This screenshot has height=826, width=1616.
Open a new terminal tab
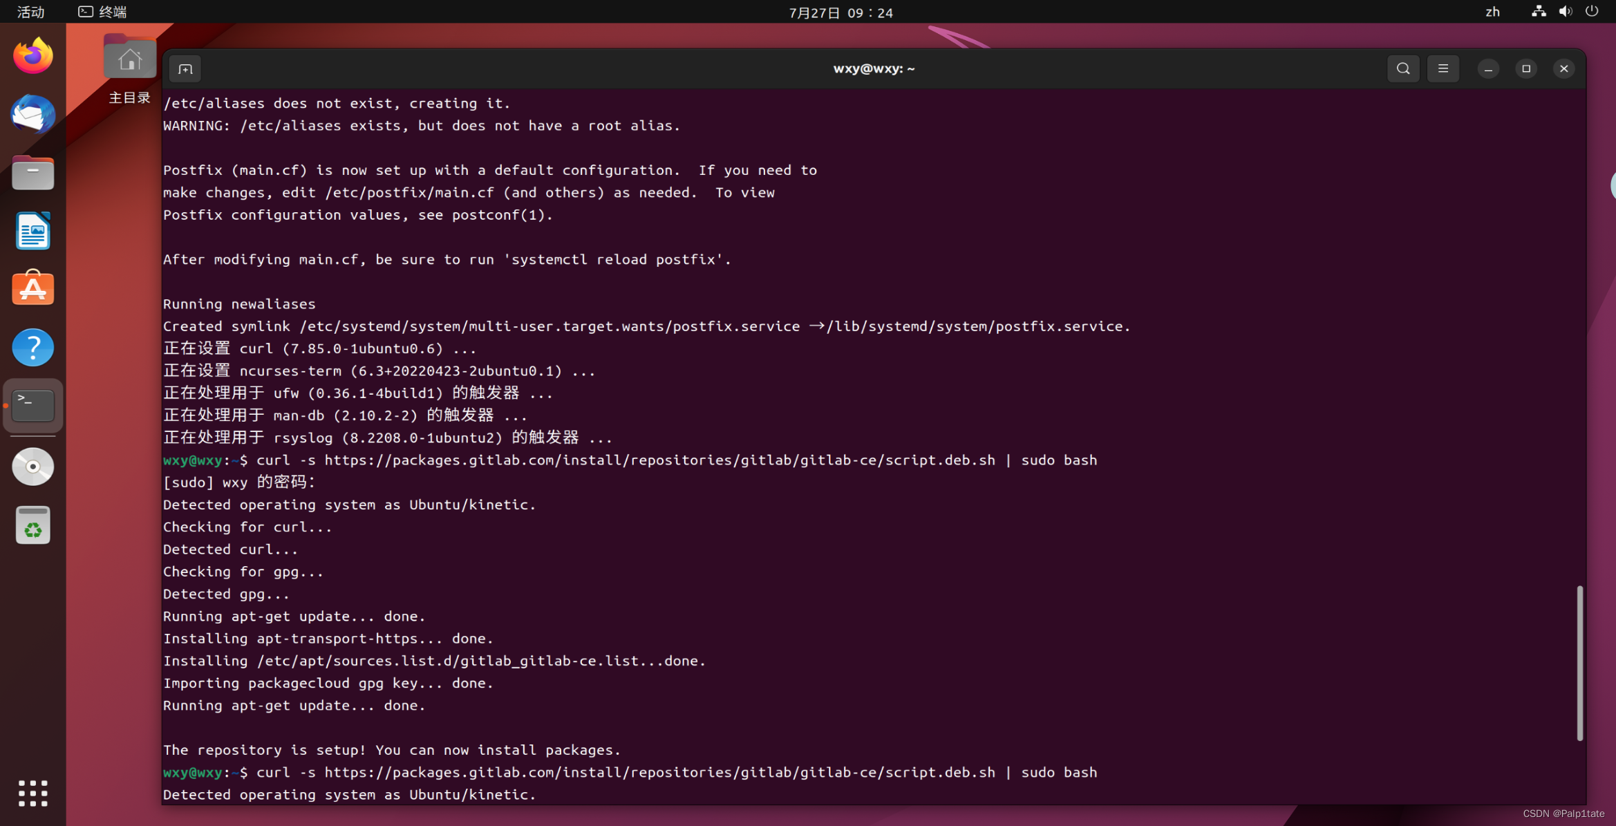185,68
